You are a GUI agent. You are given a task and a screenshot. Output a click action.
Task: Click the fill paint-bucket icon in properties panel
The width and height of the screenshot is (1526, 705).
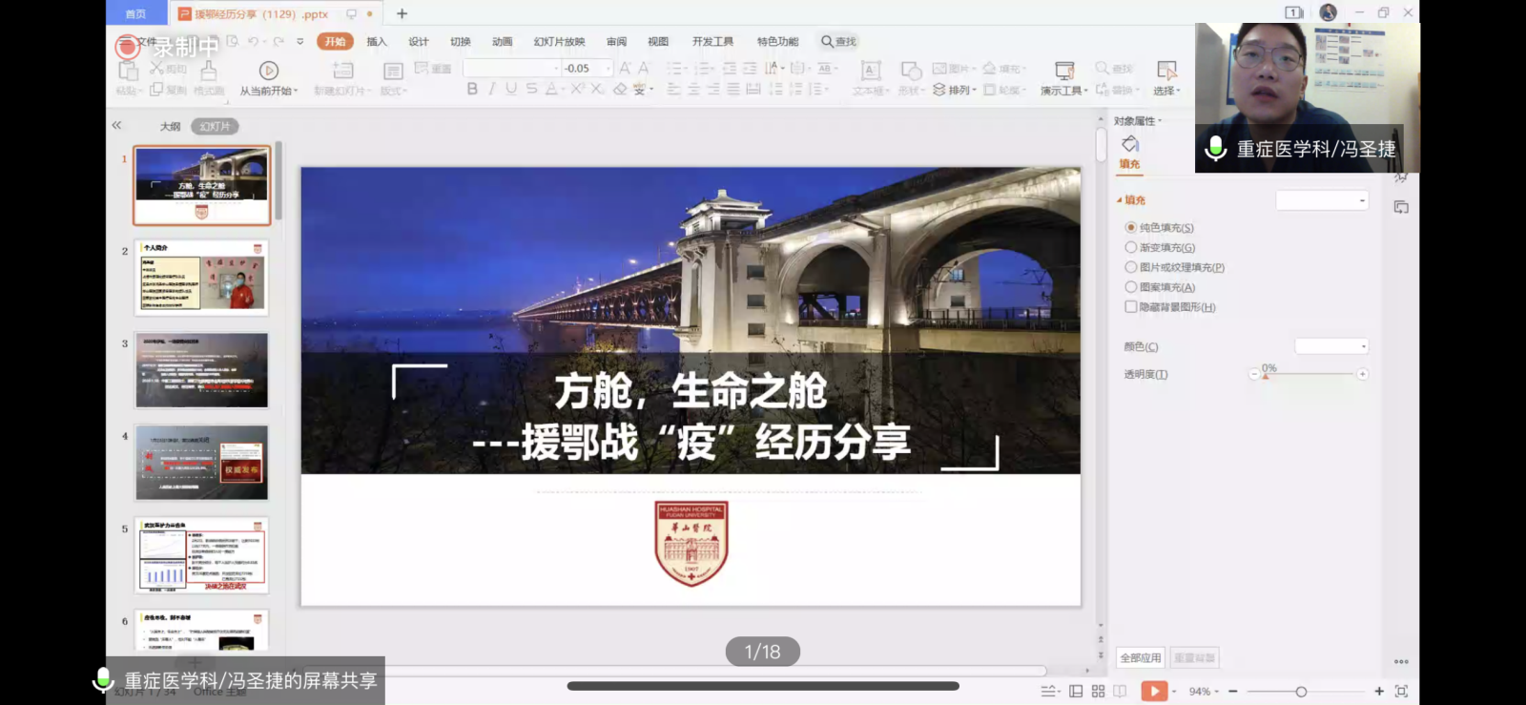pyautogui.click(x=1130, y=144)
